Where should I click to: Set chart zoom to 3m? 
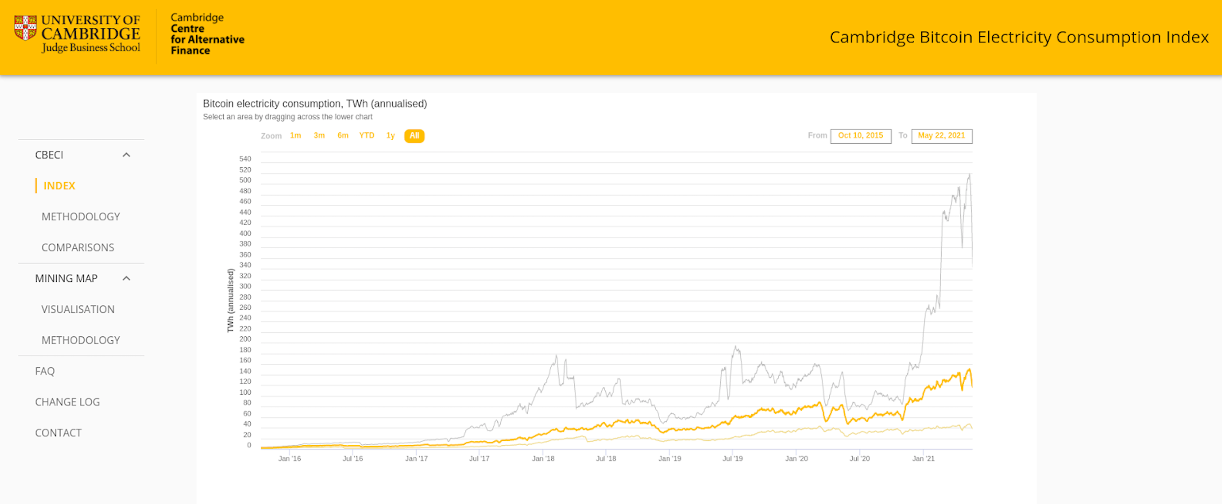319,135
